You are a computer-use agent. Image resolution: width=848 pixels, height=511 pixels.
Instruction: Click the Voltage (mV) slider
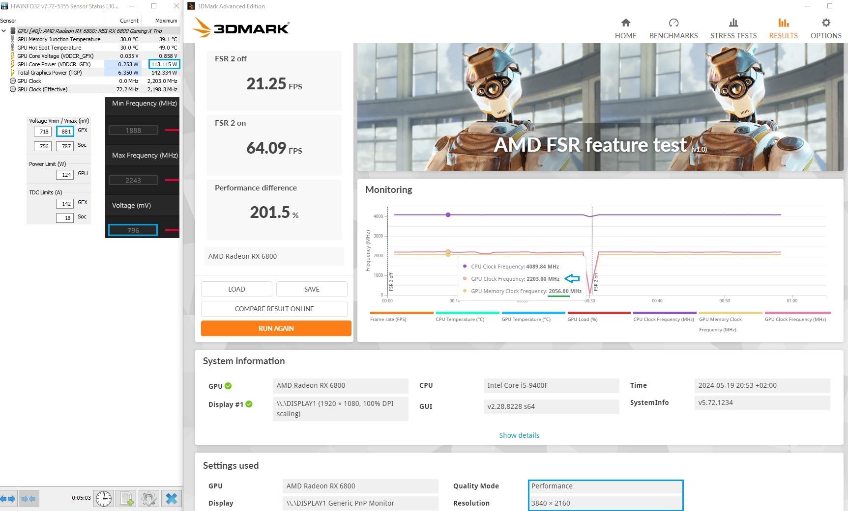(172, 230)
